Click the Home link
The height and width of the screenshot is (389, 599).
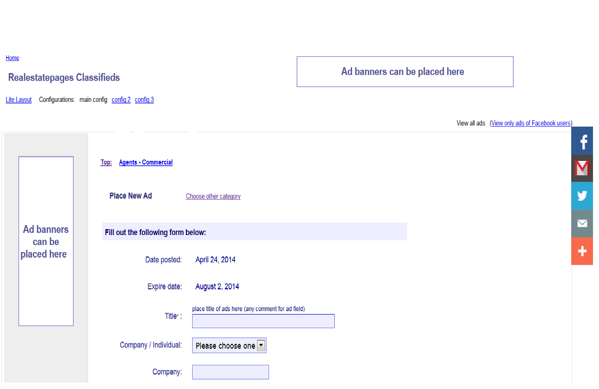pos(12,58)
